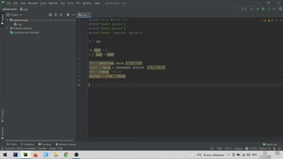Click the red errors count indicator
This screenshot has height=159, width=283.
tap(264, 20)
